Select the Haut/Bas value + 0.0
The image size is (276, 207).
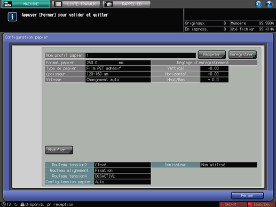[214, 80]
